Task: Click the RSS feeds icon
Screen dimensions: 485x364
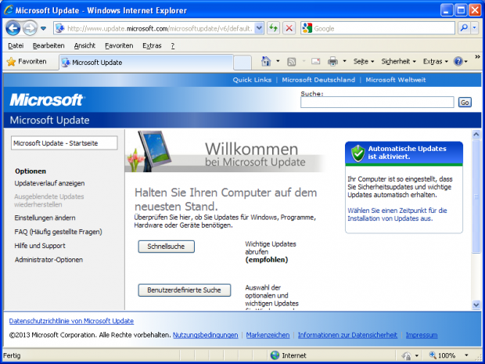Action: pos(291,62)
